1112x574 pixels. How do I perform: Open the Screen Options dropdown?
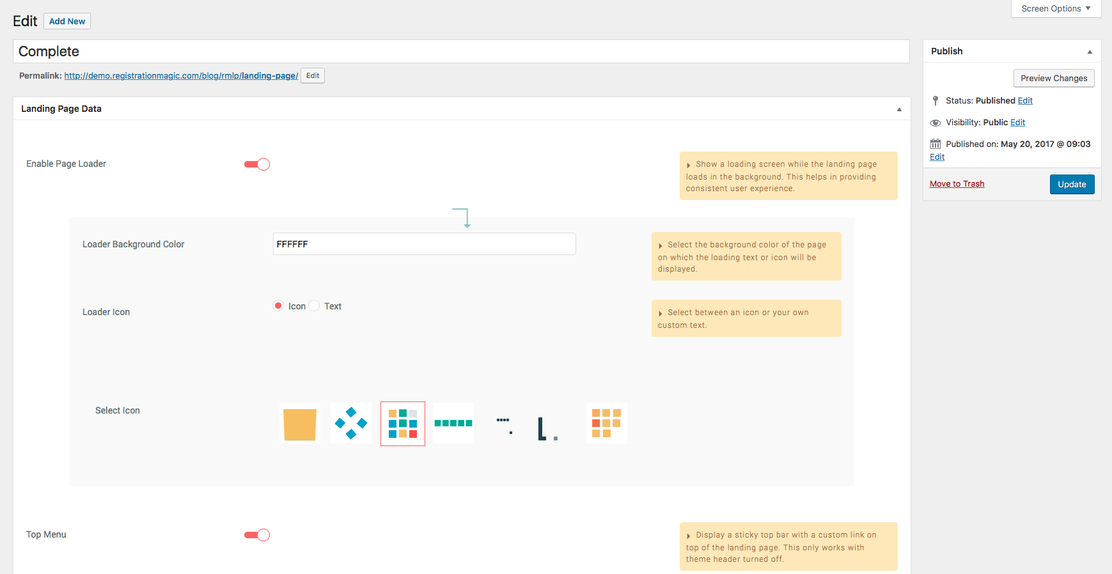1056,8
